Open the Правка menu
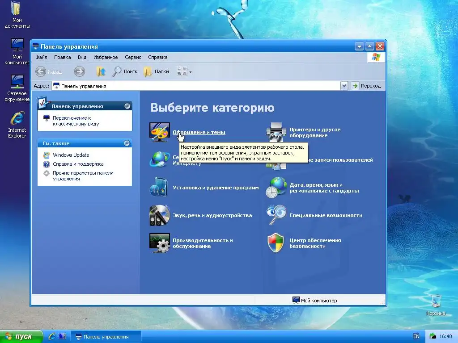Screen dimensions: 458x343 [63, 57]
